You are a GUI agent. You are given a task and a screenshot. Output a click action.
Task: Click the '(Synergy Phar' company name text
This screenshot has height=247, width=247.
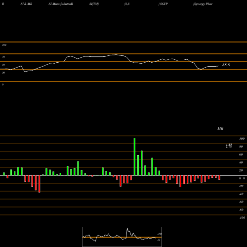pos(203,4)
